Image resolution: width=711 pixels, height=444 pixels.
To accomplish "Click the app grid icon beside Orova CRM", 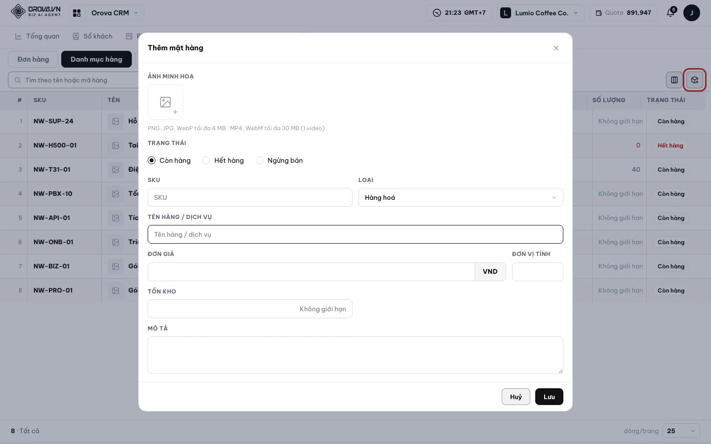I will 77,13.
